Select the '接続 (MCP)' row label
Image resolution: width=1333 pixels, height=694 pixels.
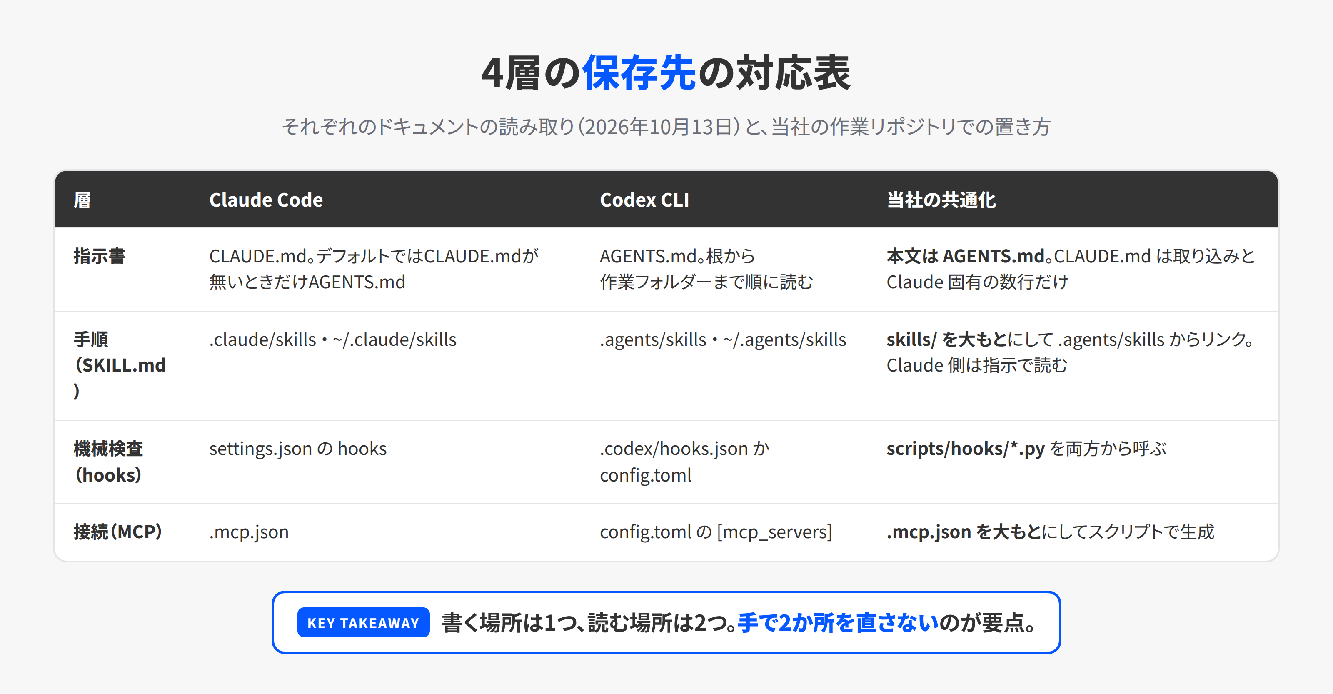[x=118, y=532]
